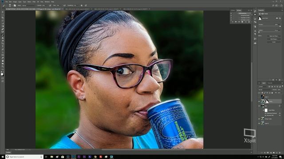Open workspace switcher at top right
284x159 pixels.
point(276,5)
